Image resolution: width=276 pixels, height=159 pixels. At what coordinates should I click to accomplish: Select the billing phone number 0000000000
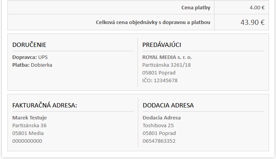coord(27,141)
